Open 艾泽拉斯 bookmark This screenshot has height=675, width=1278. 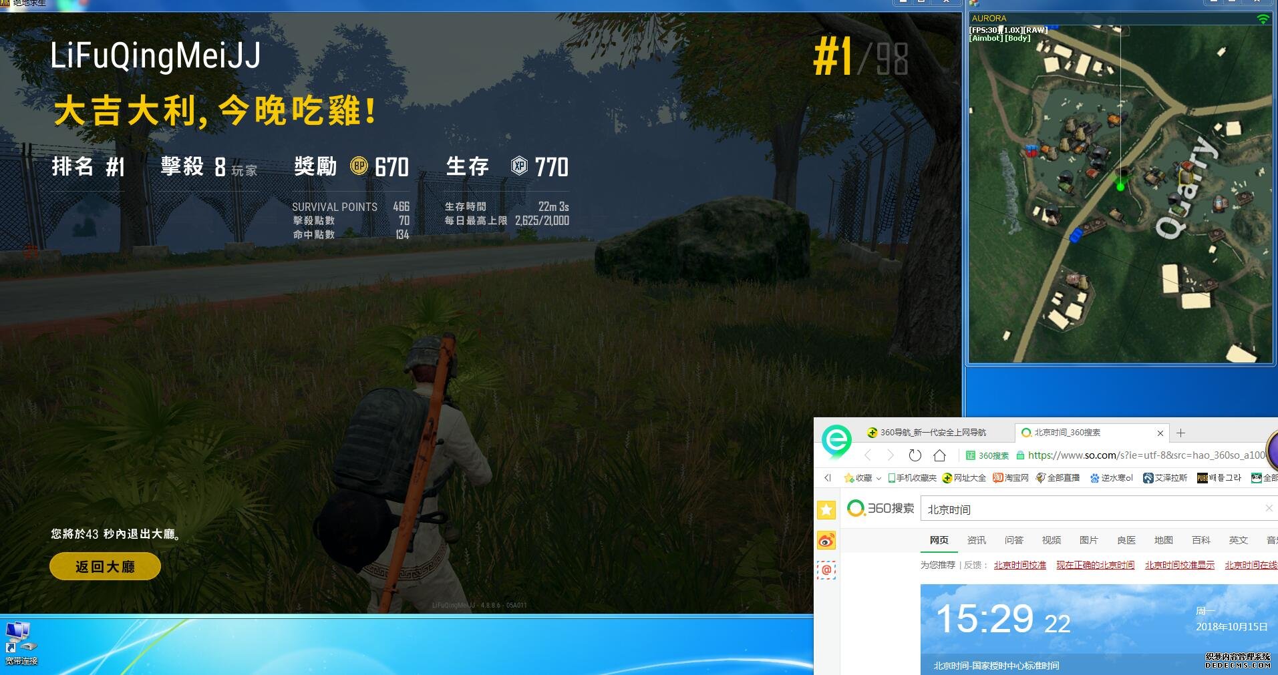(x=1165, y=477)
